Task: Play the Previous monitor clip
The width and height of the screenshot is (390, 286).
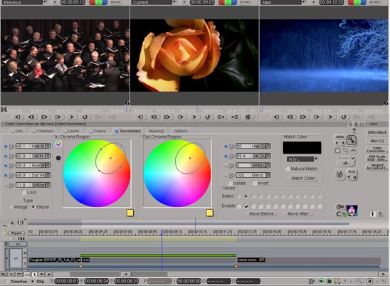Action: (71, 117)
